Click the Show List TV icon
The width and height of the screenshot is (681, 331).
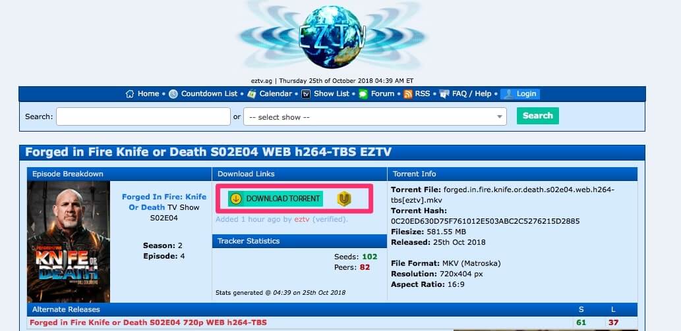306,94
